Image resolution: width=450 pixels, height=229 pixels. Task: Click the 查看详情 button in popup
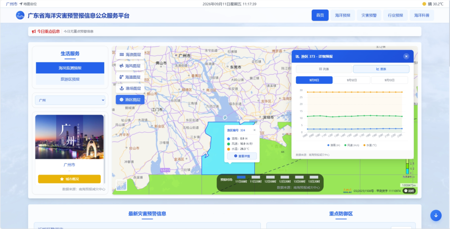pyautogui.click(x=242, y=156)
